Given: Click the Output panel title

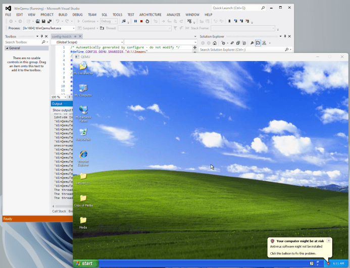Looking at the screenshot, I should click(x=57, y=104).
